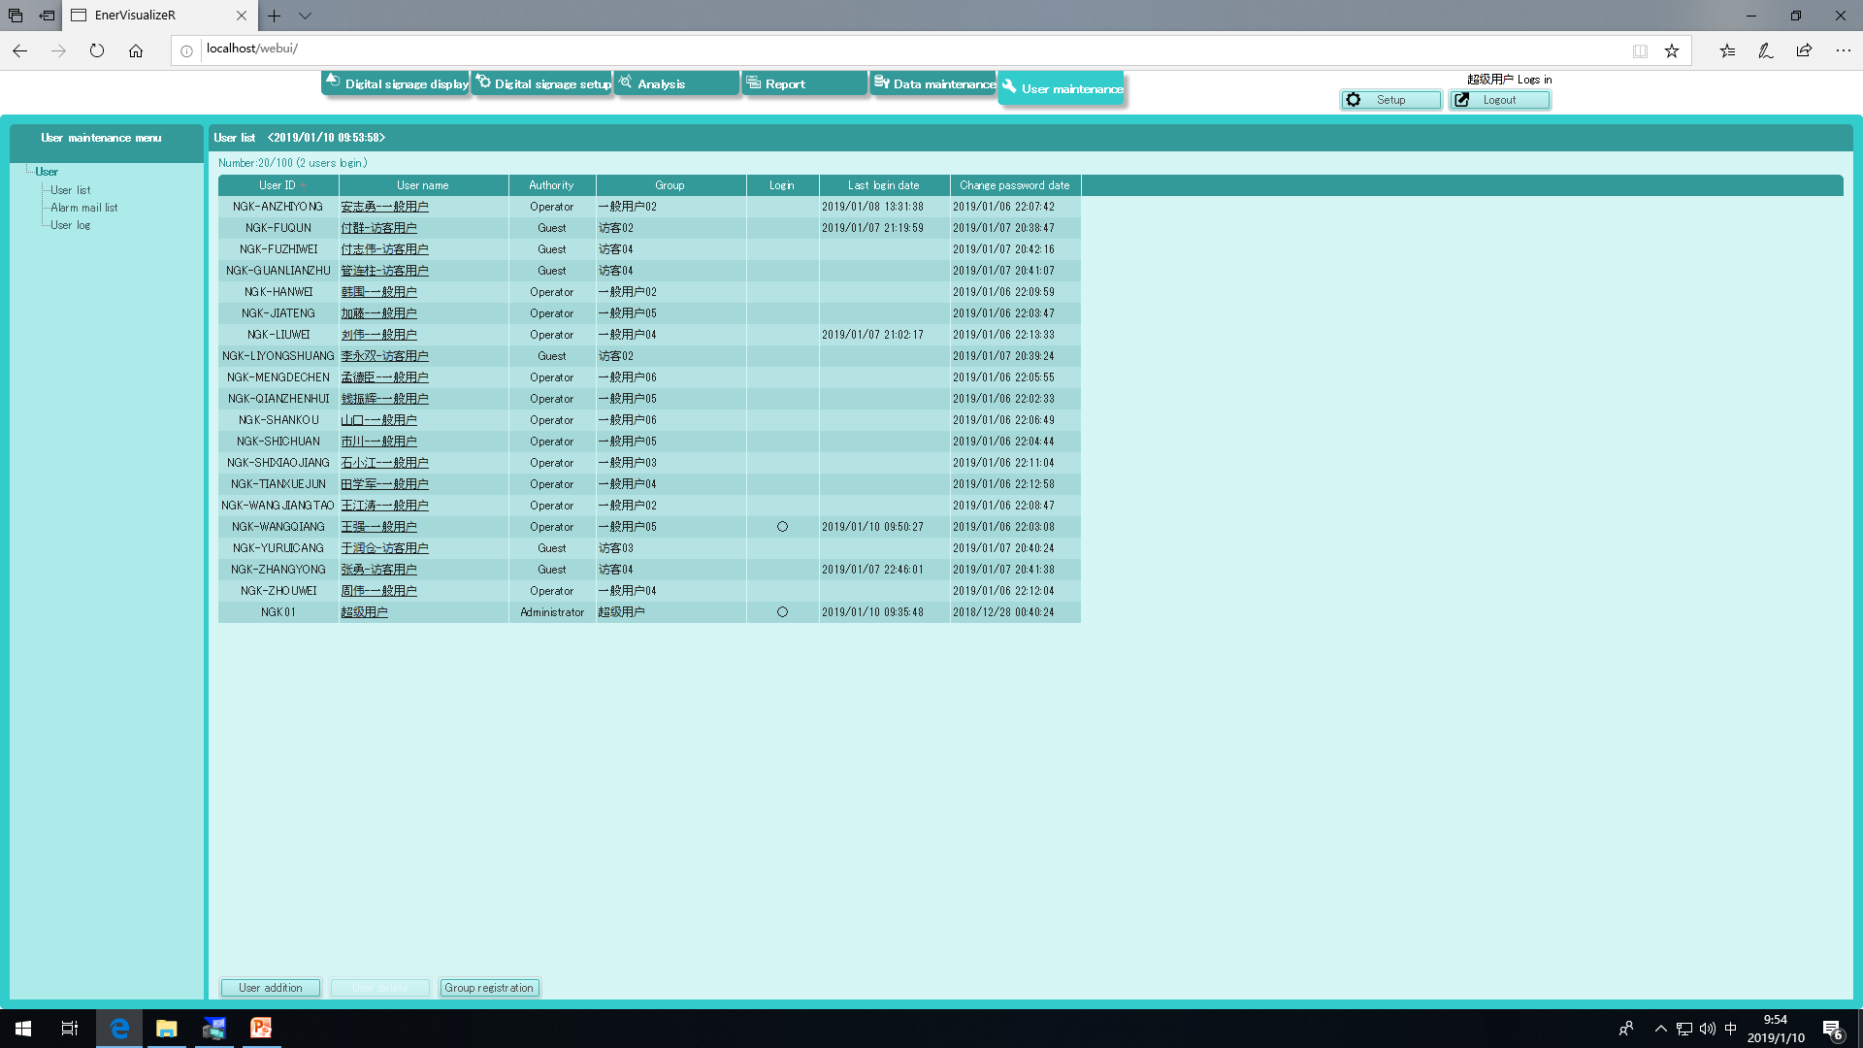Open User log in sidebar
The height and width of the screenshot is (1048, 1863).
click(70, 225)
